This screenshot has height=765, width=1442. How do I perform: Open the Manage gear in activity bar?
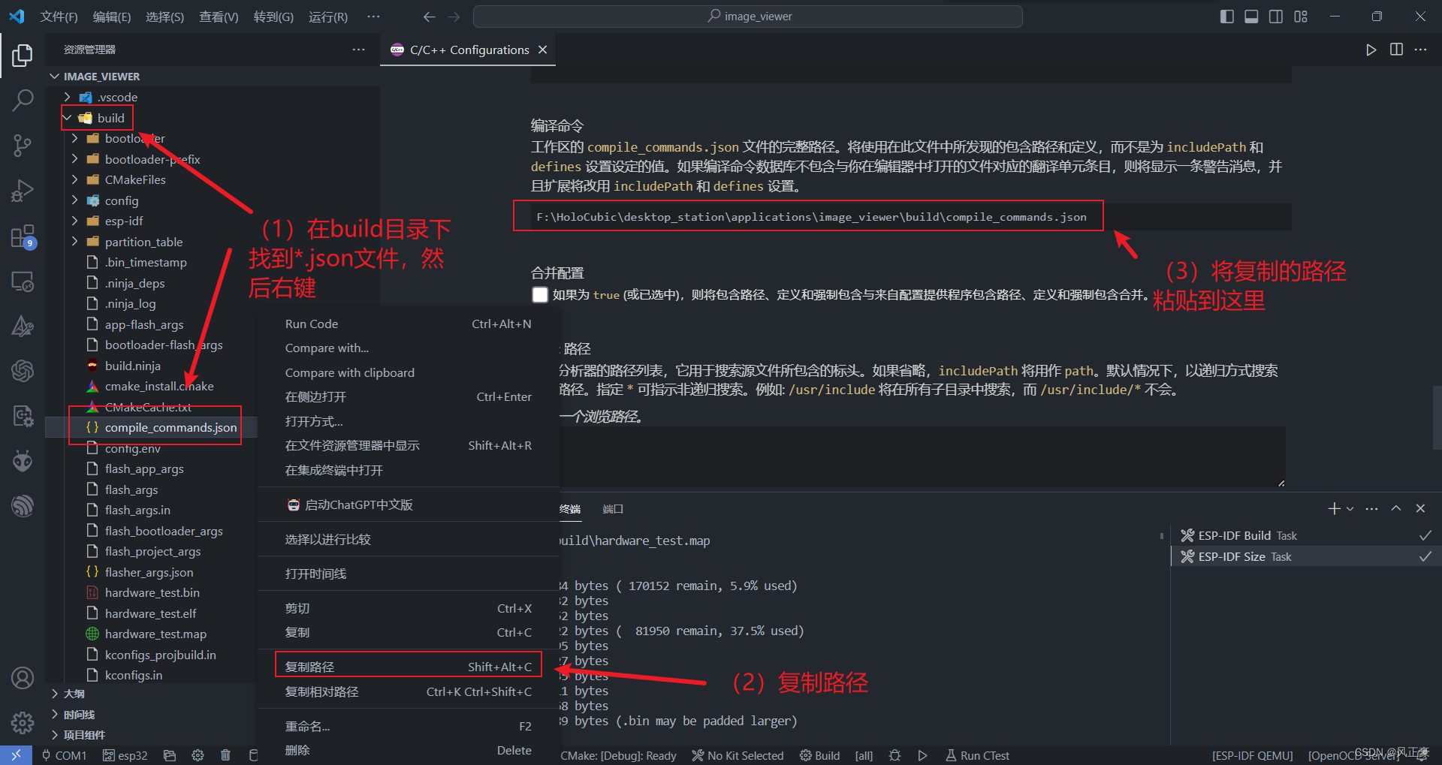(23, 723)
